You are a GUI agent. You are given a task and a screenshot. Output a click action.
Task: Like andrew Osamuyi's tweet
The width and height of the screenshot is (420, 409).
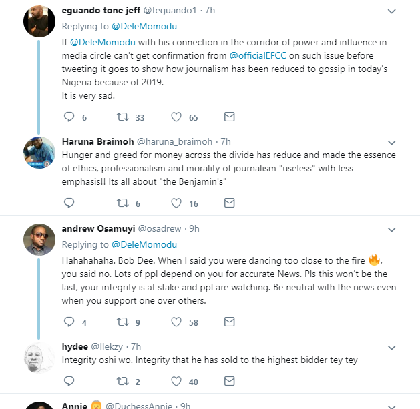coord(176,322)
